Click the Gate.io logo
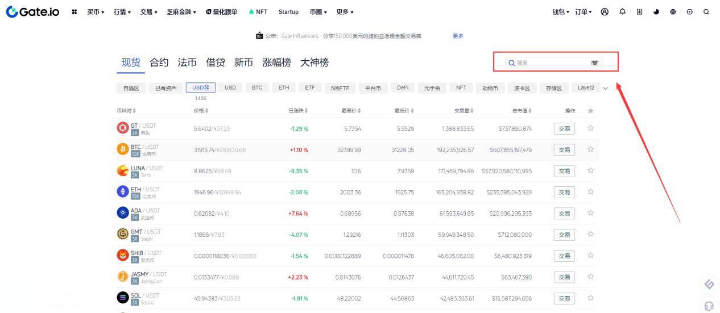Image resolution: width=720 pixels, height=313 pixels. tap(32, 11)
